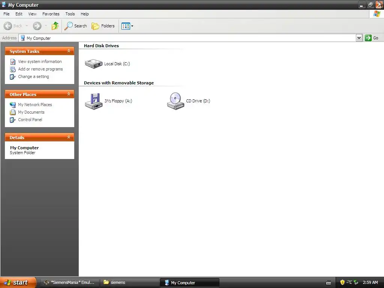Collapse the Other Places panel
This screenshot has width=384, height=288.
click(69, 94)
